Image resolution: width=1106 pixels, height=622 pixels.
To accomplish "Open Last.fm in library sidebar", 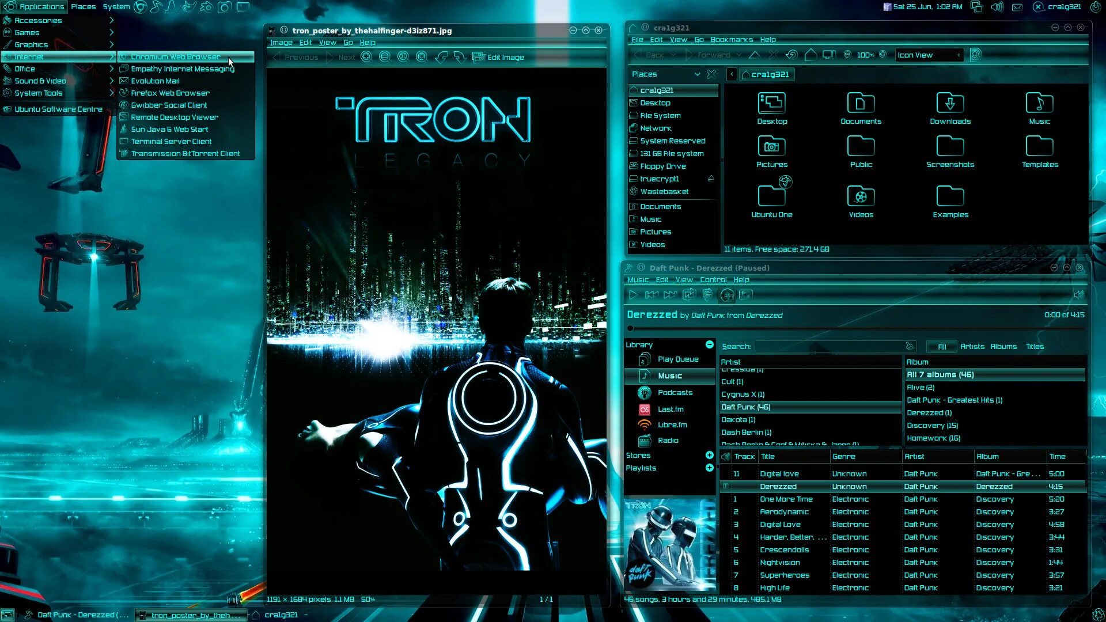I will click(671, 409).
